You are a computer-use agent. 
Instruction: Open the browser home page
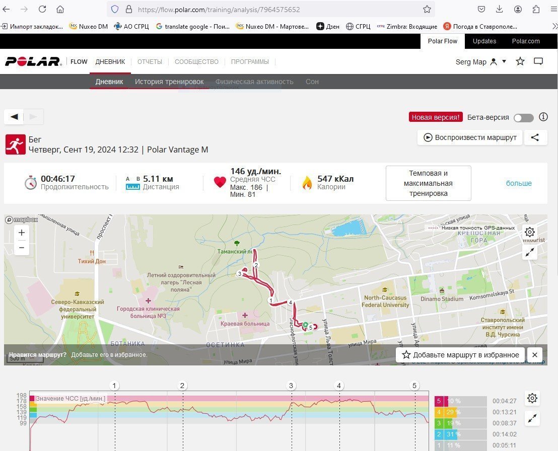pos(60,9)
